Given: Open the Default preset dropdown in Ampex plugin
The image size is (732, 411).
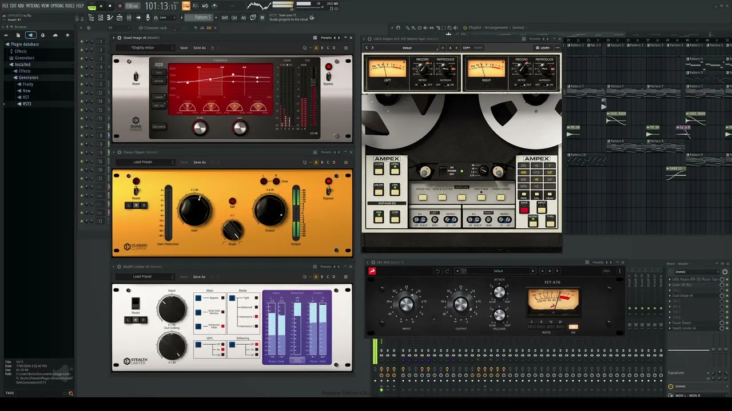Looking at the screenshot, I should [x=407, y=48].
